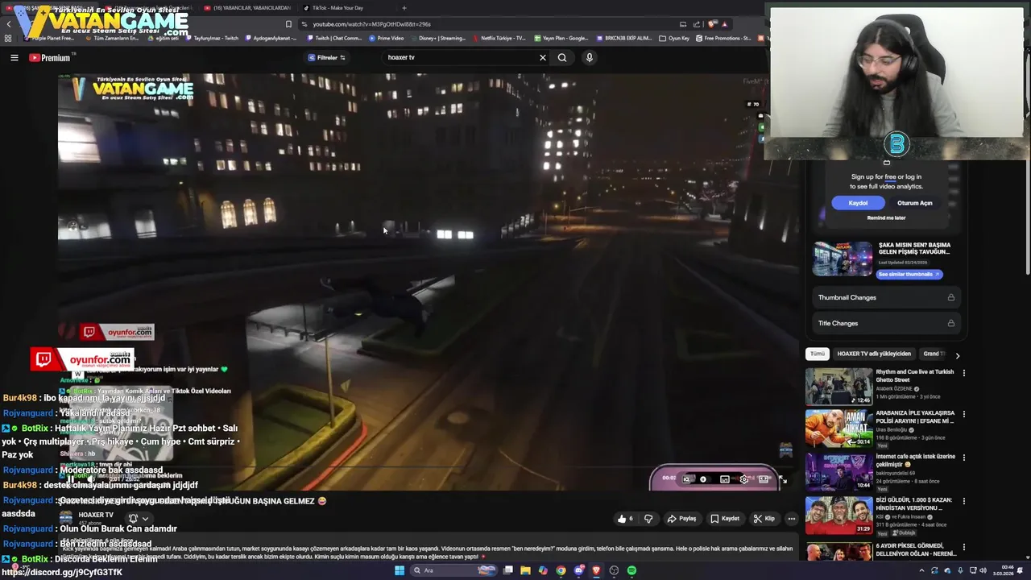Open Netflix Türkiye bookmark
Image resolution: width=1031 pixels, height=580 pixels.
point(499,38)
